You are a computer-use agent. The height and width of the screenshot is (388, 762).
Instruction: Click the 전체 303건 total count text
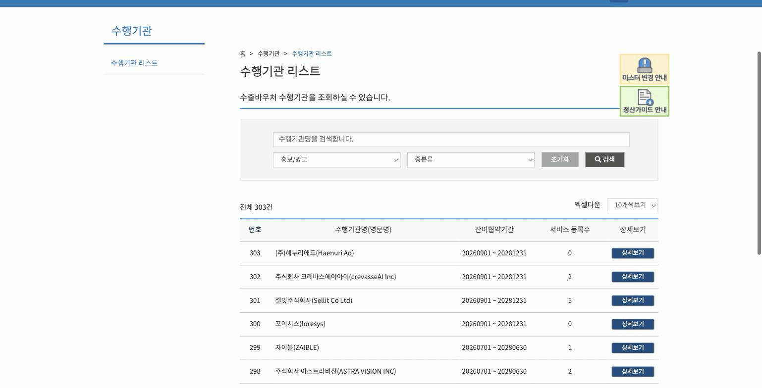256,207
